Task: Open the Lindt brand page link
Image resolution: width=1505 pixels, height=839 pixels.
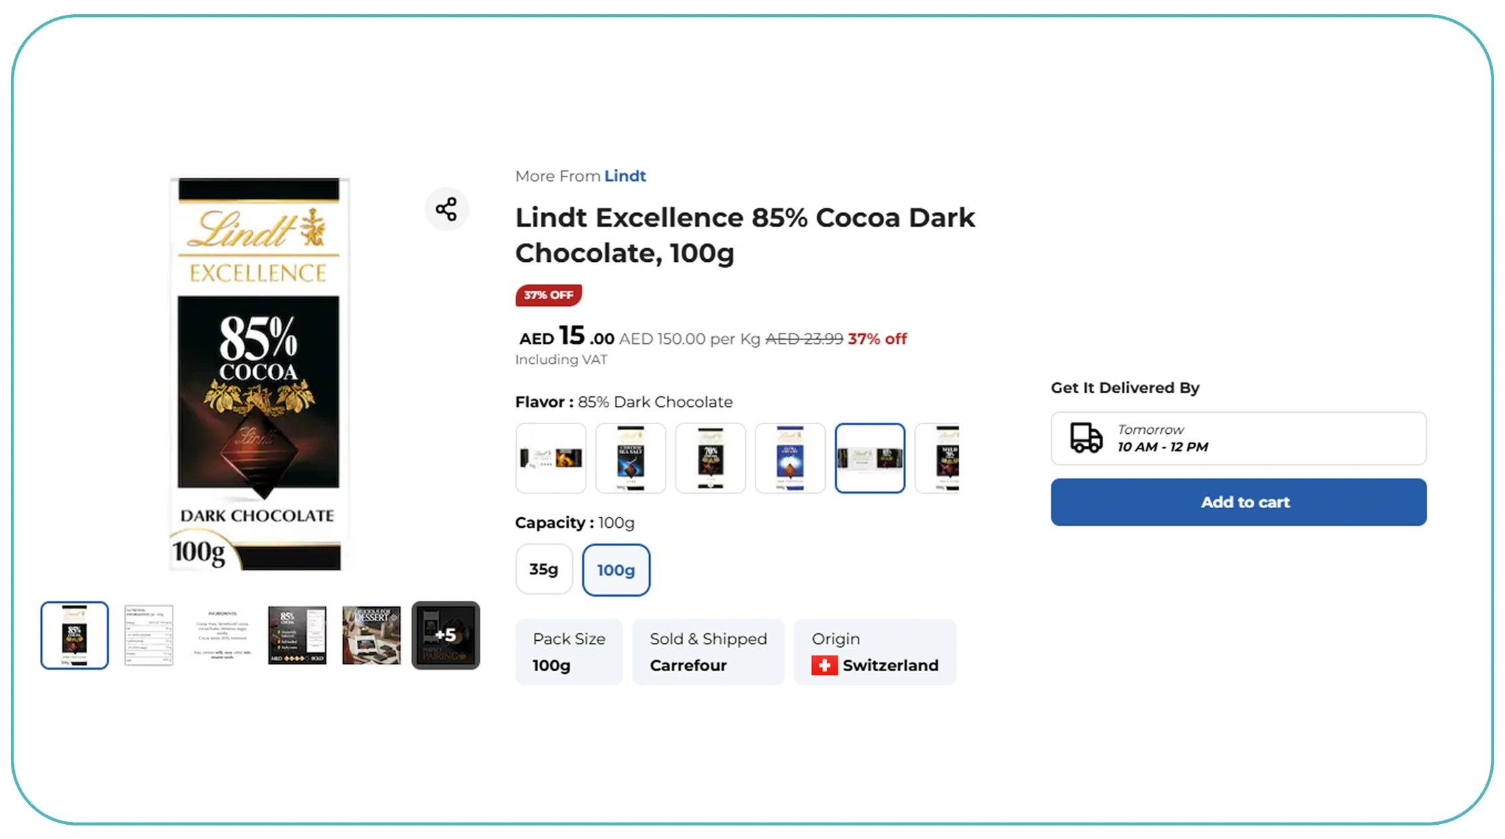Action: tap(625, 176)
